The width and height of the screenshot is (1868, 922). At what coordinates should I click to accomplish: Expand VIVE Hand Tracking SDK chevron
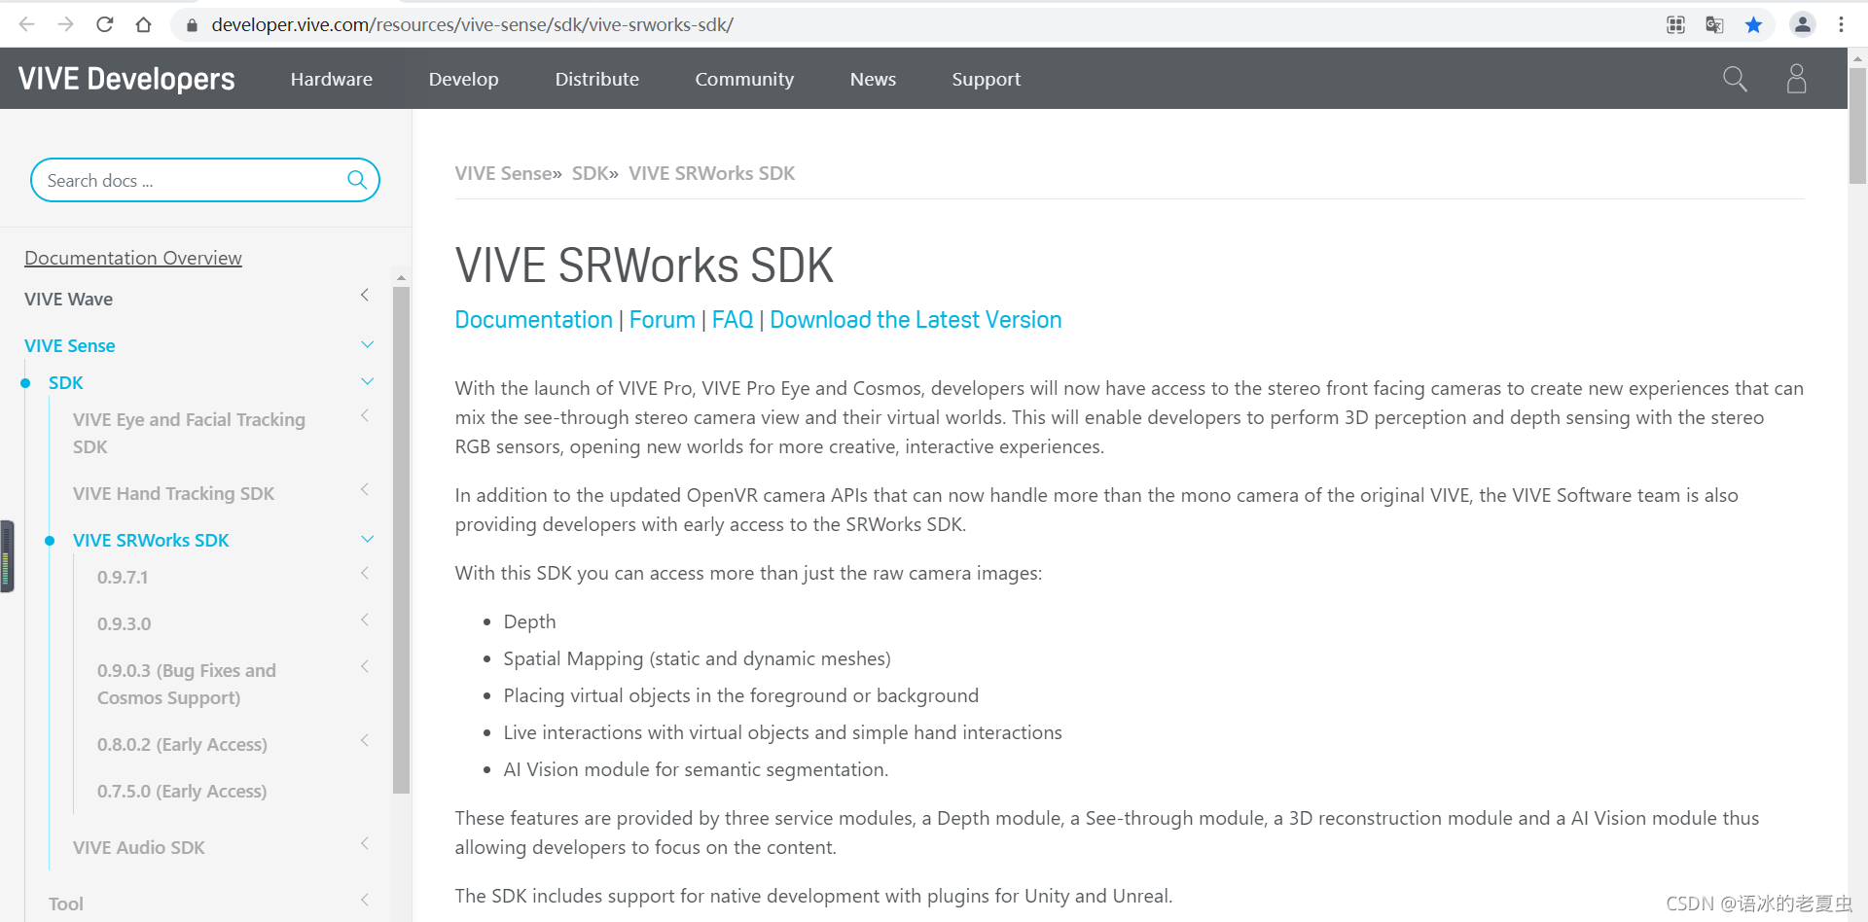tap(365, 489)
